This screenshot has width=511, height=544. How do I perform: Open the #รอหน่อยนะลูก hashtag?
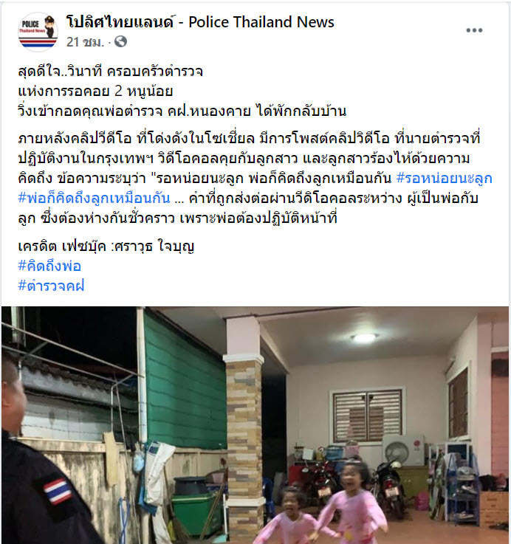tap(444, 178)
